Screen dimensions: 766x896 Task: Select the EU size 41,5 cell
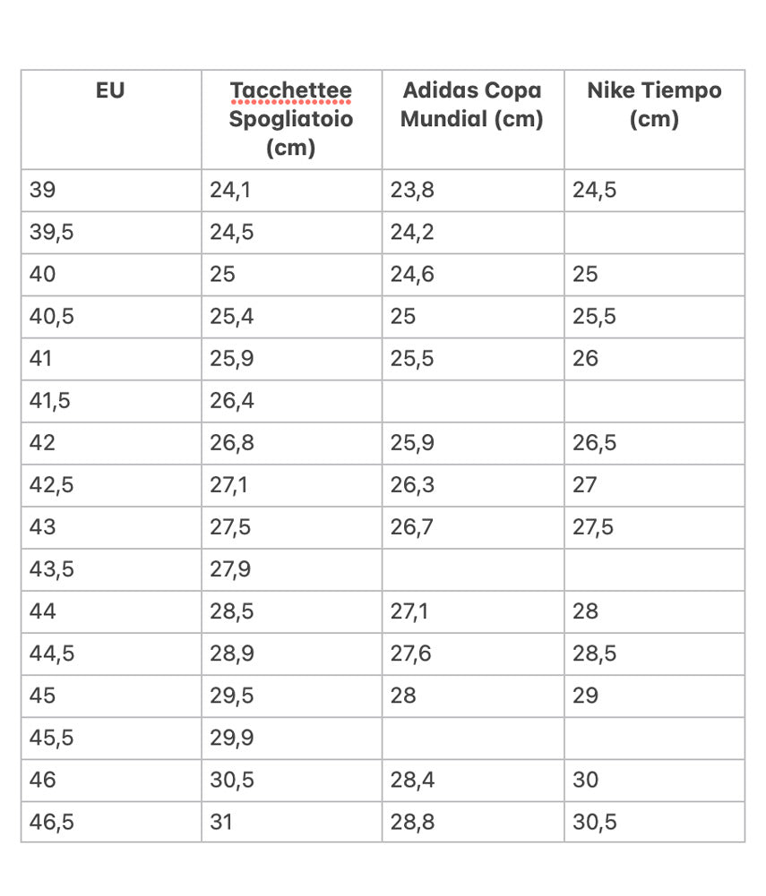[x=111, y=401]
